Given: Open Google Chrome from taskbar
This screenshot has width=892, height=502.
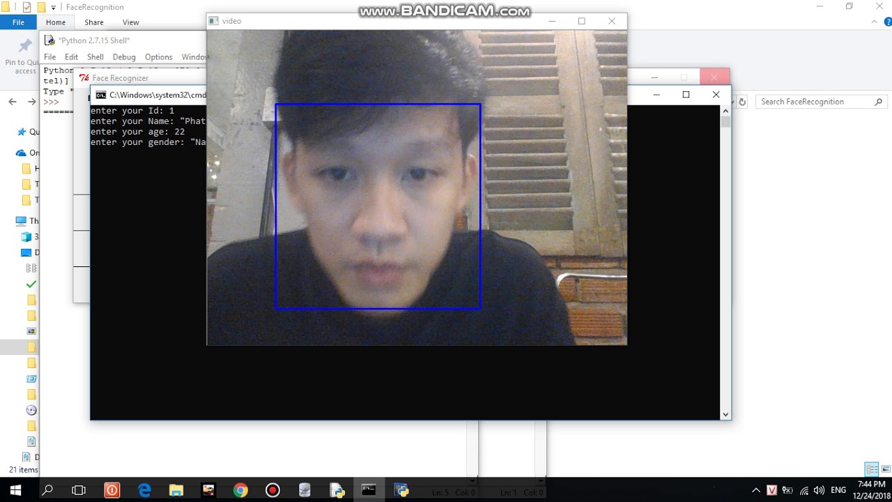Looking at the screenshot, I should [x=240, y=490].
